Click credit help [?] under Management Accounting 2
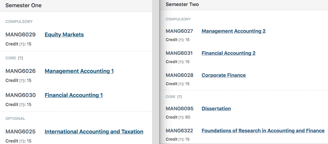 point(181,40)
